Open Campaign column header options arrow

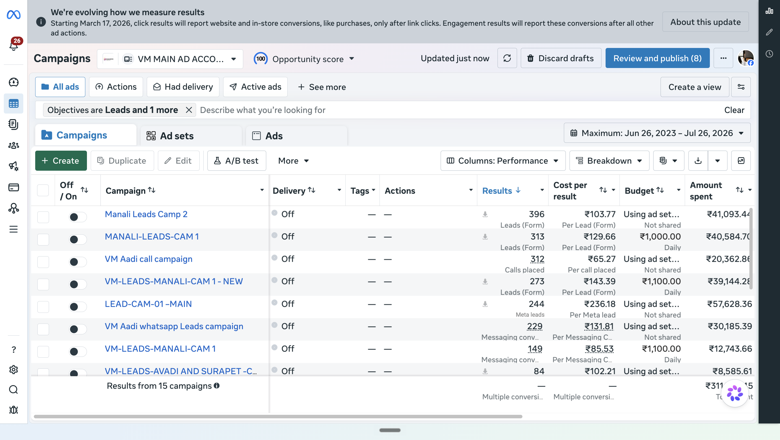point(262,190)
